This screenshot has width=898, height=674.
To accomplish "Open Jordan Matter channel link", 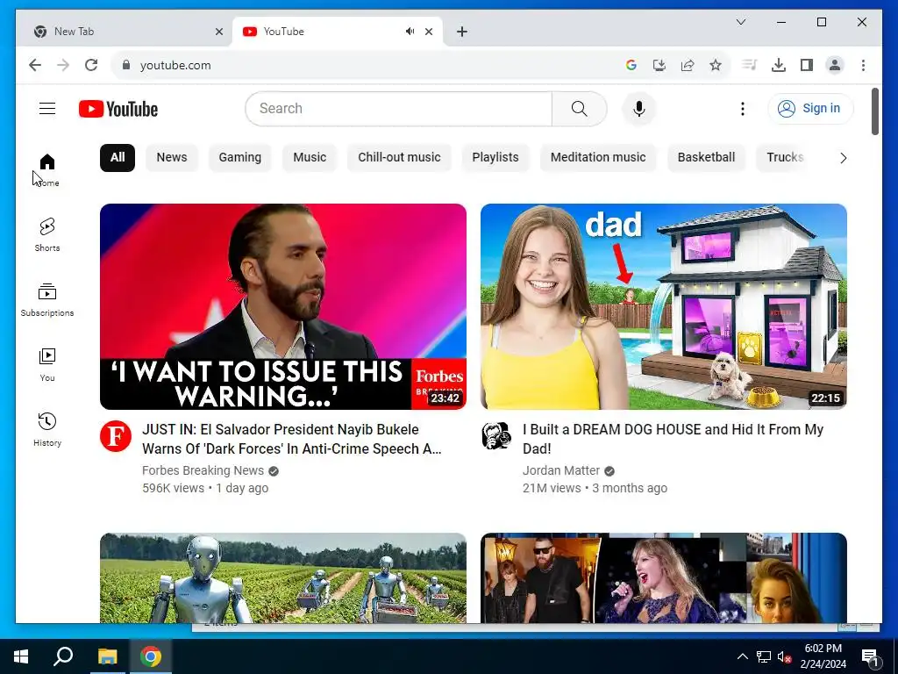I will (561, 470).
